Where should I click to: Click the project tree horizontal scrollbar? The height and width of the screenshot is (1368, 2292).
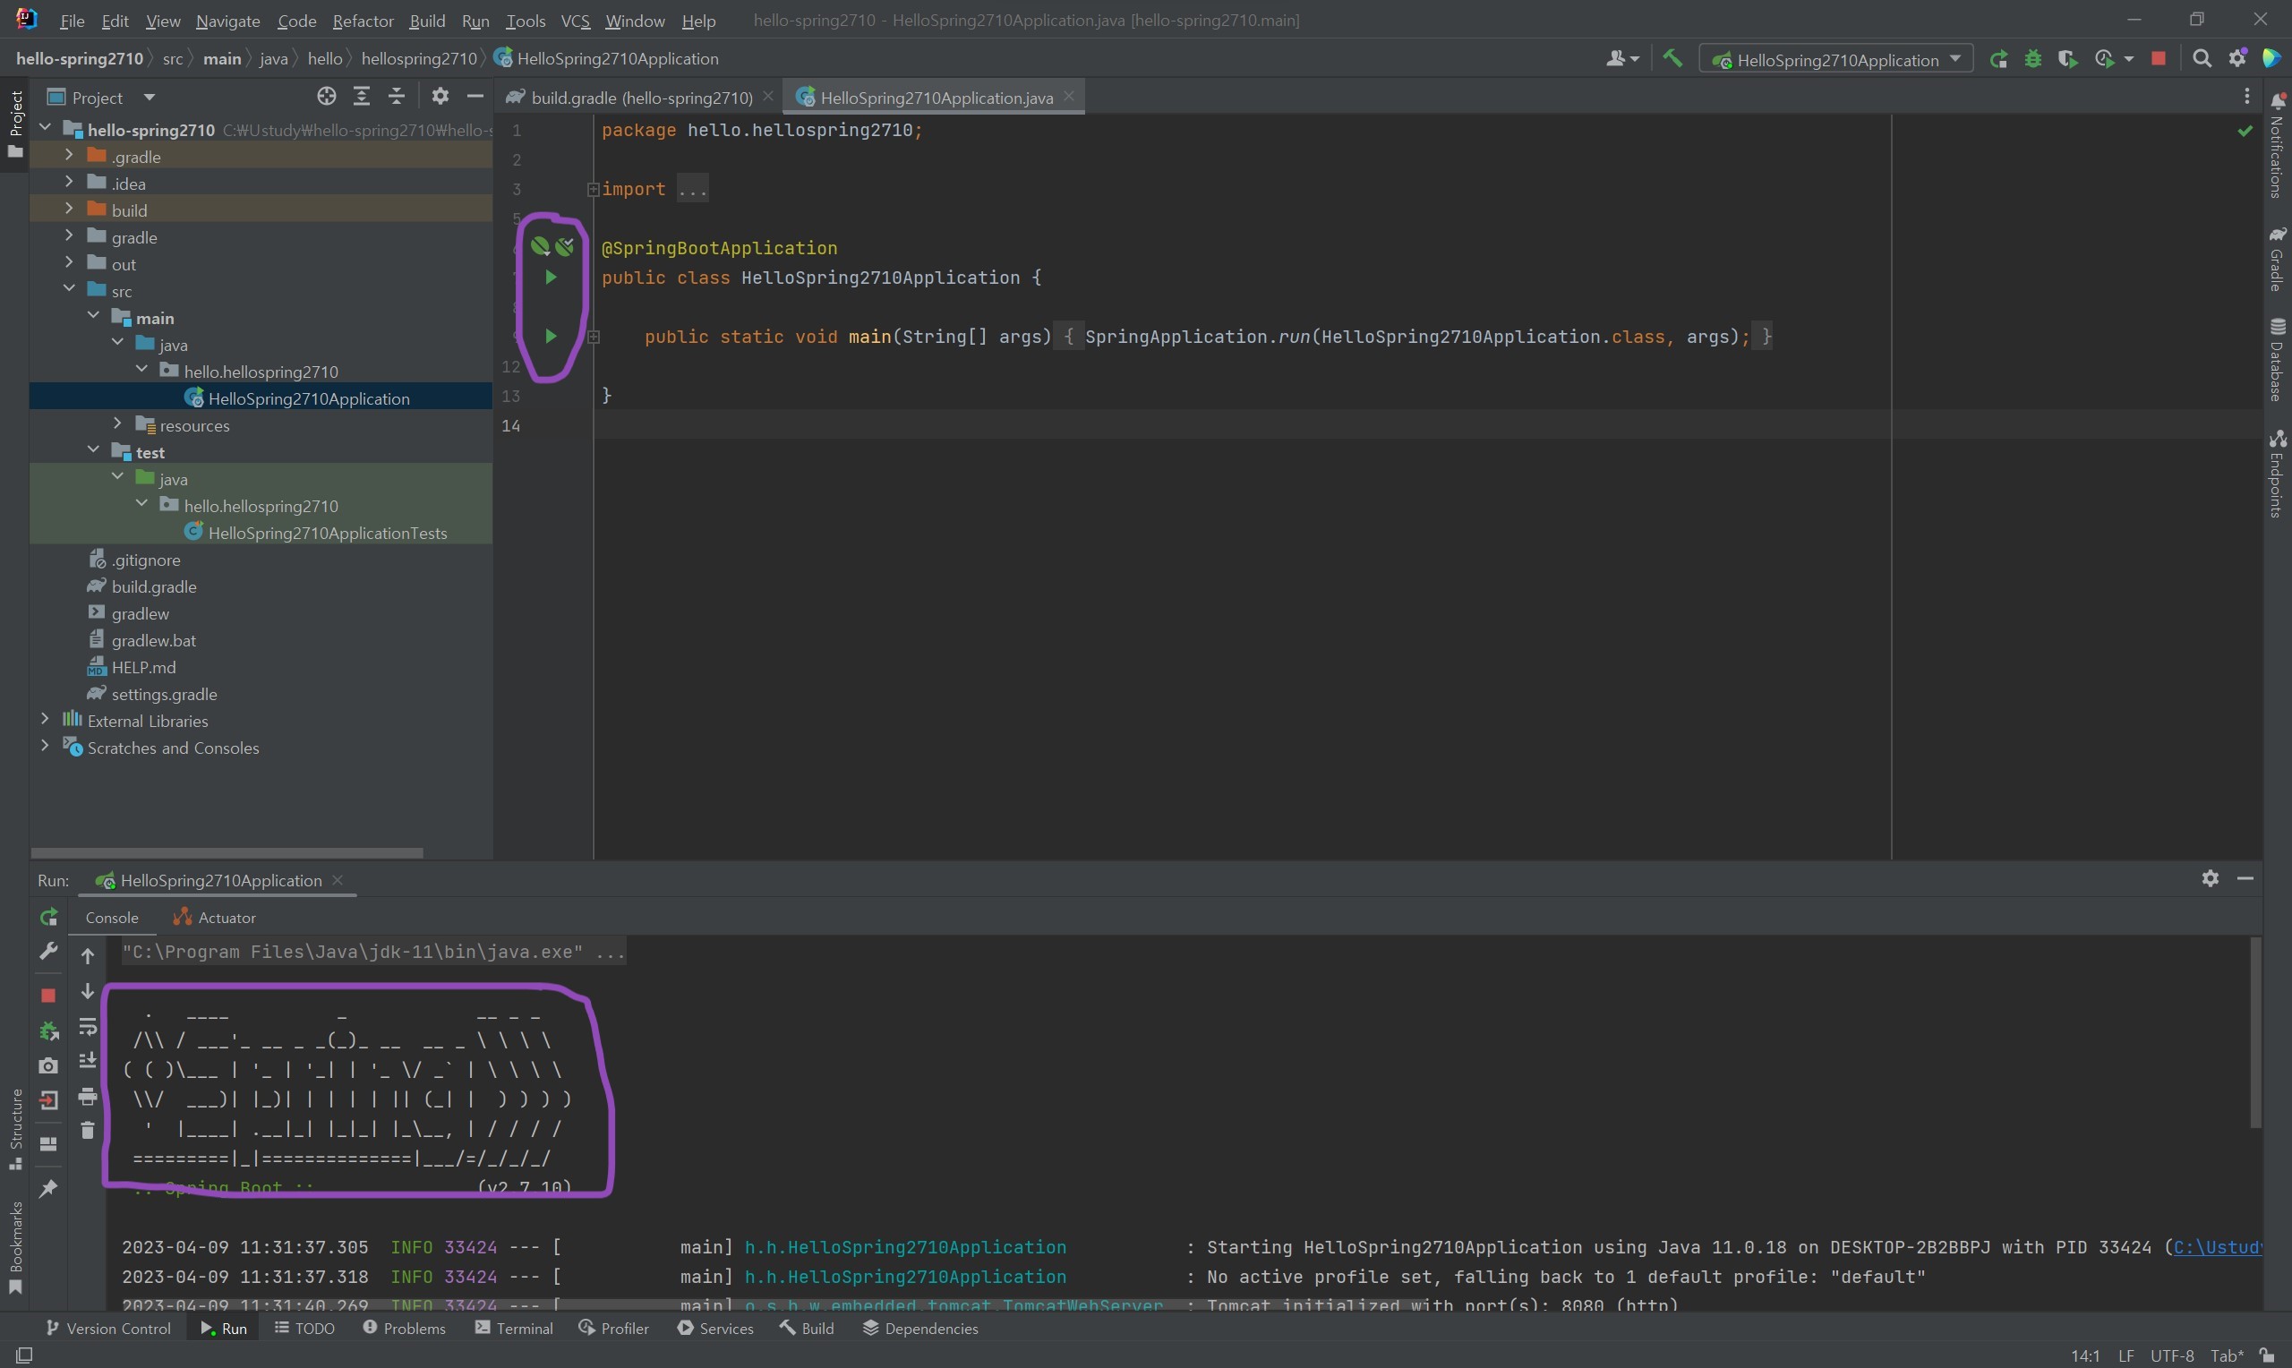[x=227, y=852]
